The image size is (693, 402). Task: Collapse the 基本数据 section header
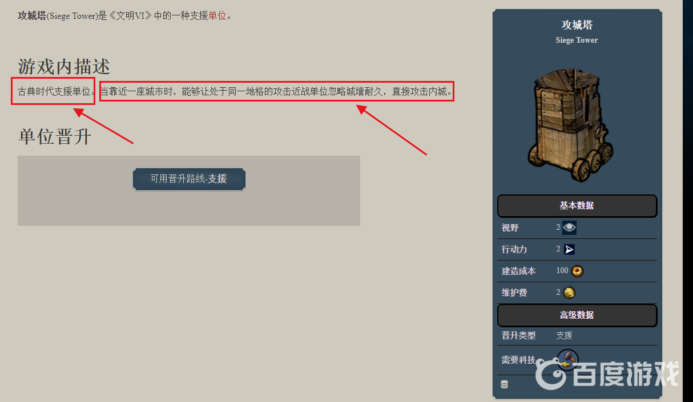577,206
